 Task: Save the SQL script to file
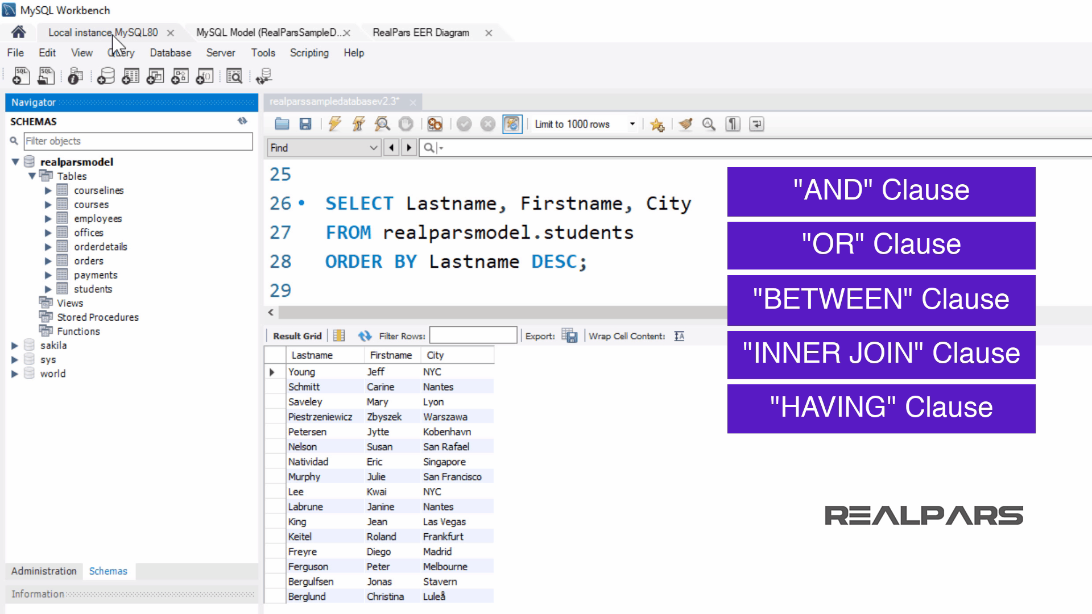click(305, 124)
